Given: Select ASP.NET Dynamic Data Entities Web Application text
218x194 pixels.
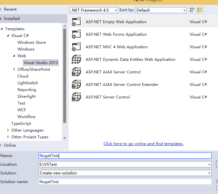Looking at the screenshot, I should tap(130, 60).
